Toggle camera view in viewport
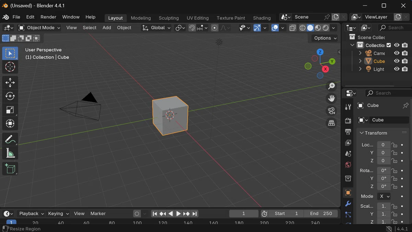Image resolution: width=412 pixels, height=232 pixels. point(331,111)
